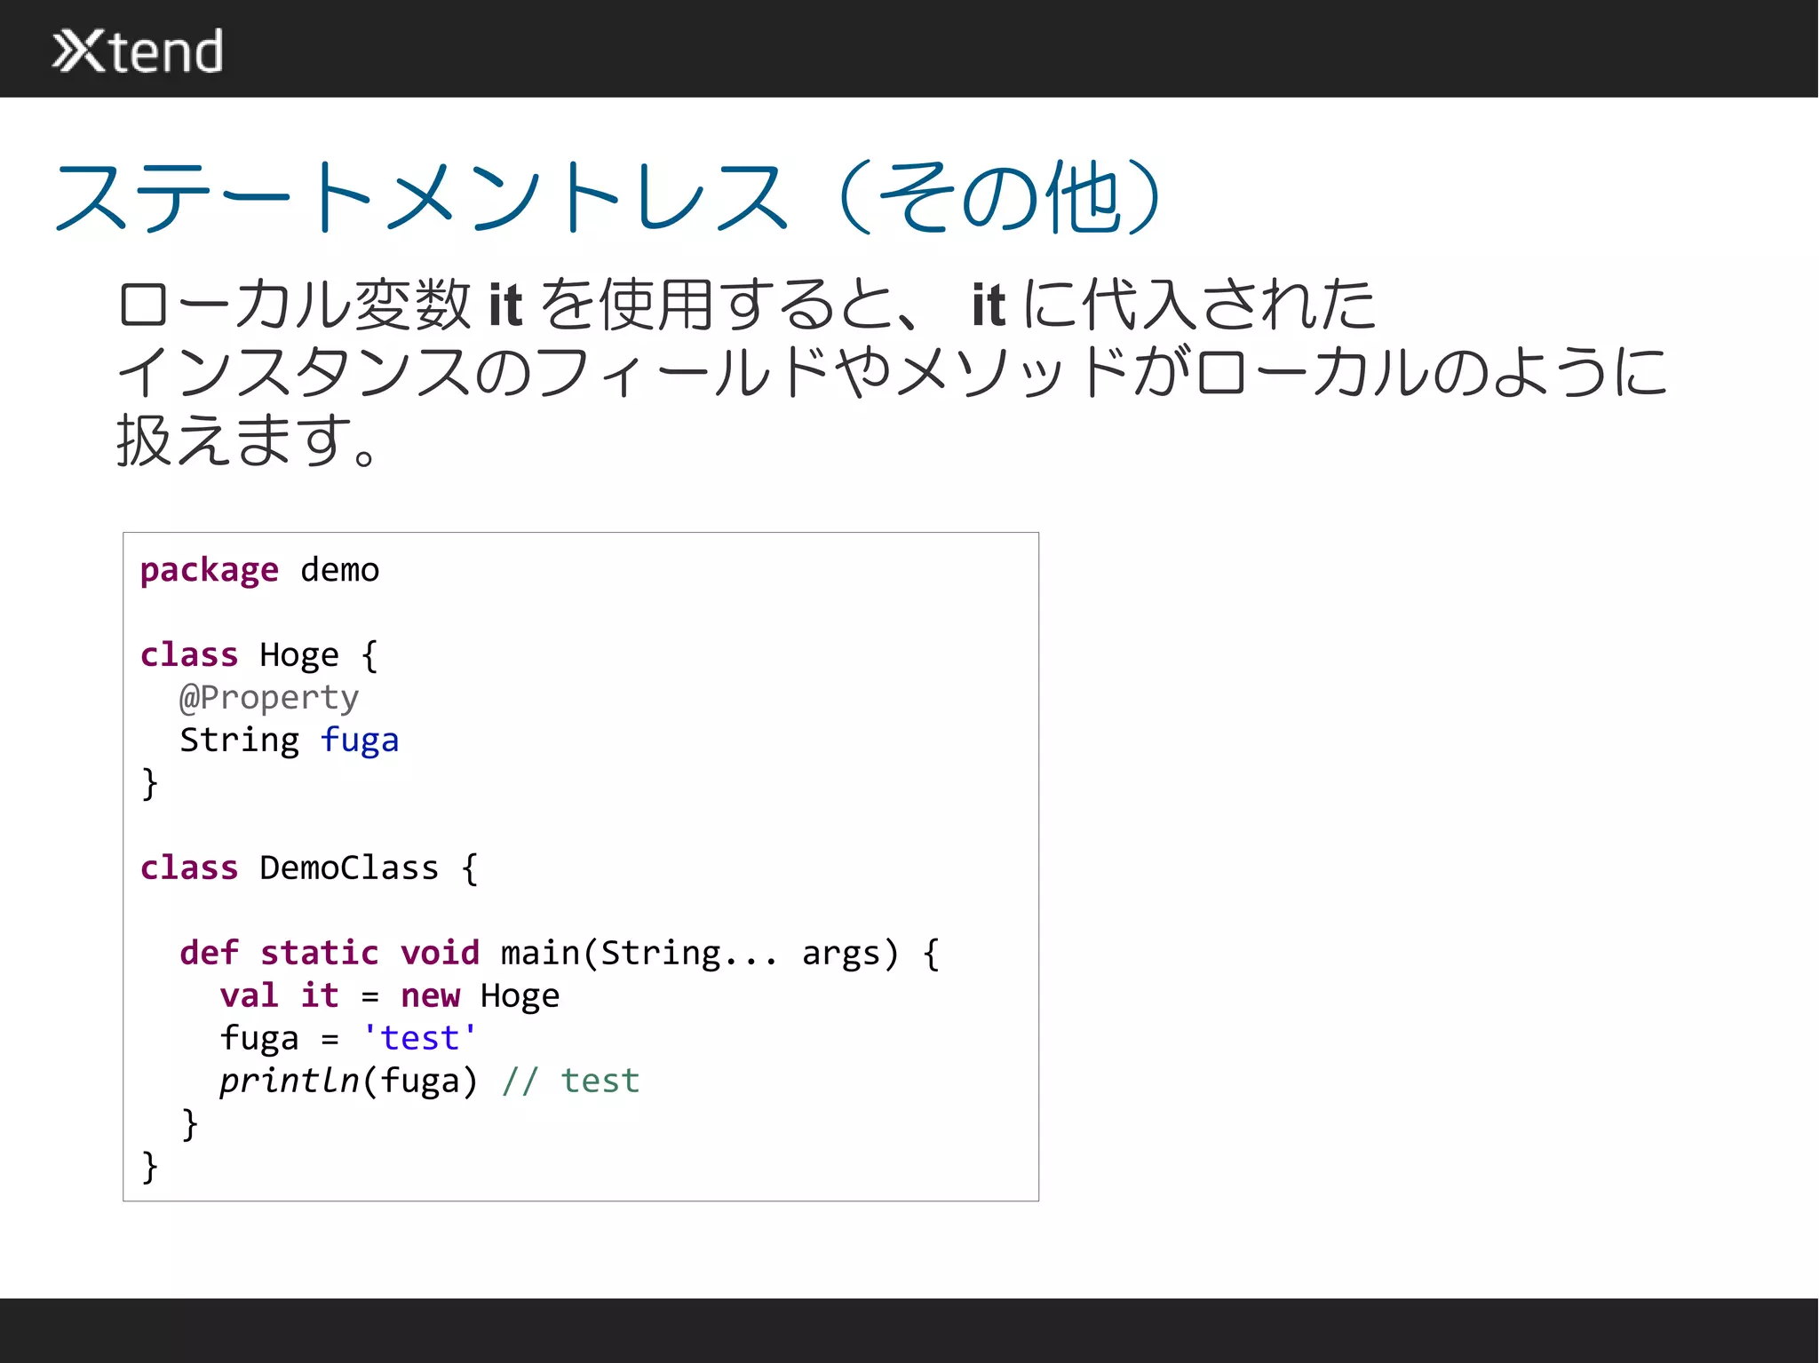Click the '@Property' annotation
The height and width of the screenshot is (1363, 1819).
[269, 698]
